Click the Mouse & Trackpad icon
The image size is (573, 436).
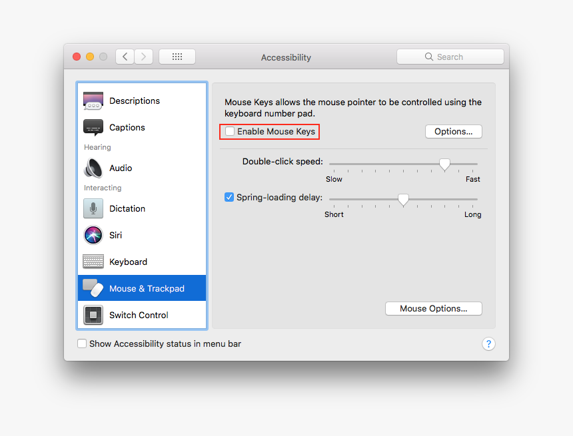[93, 288]
